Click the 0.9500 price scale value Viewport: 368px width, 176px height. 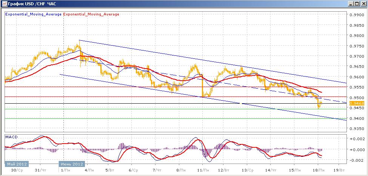click(x=357, y=98)
